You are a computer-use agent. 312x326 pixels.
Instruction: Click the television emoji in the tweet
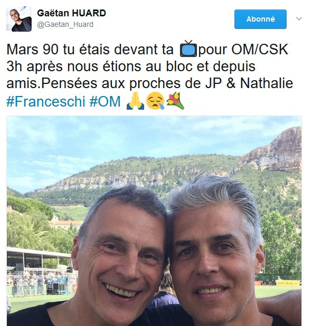[188, 49]
